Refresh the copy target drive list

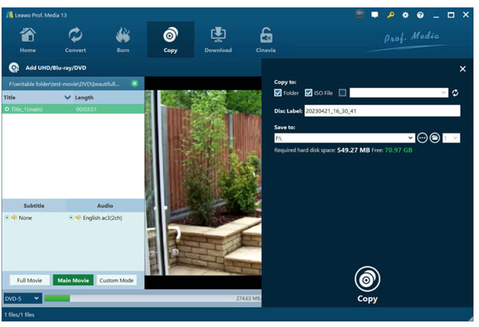[455, 93]
